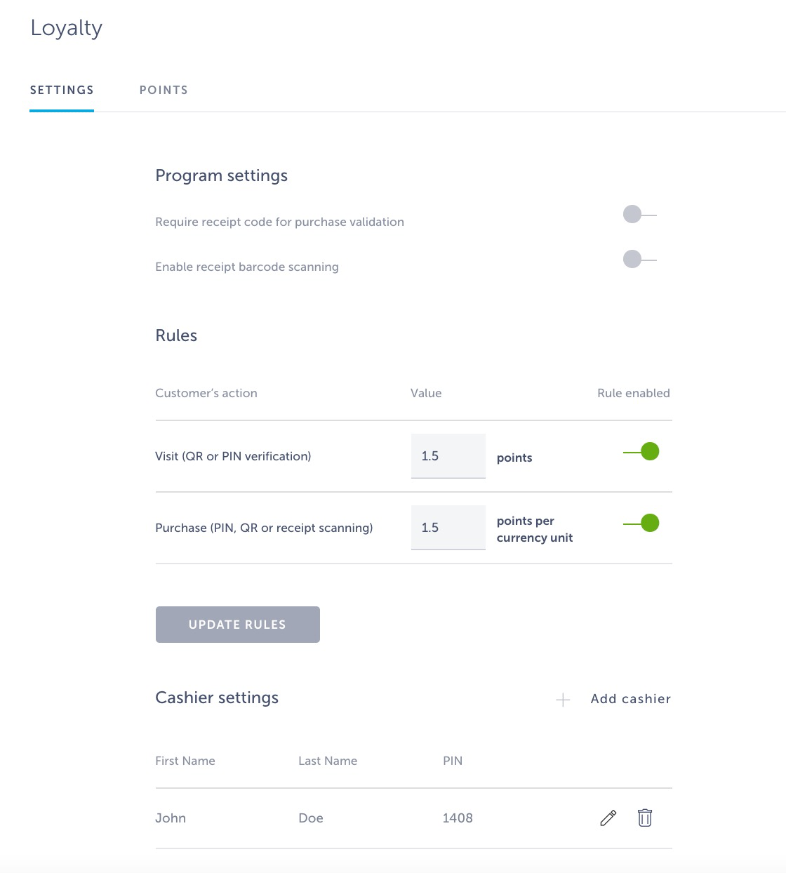Click the First Name column header

[x=185, y=761]
